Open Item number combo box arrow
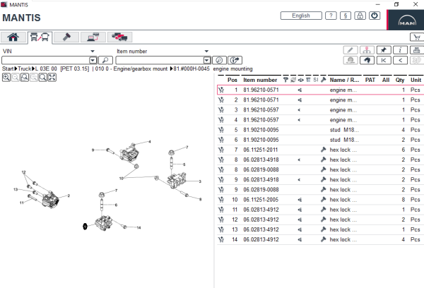This screenshot has height=288, width=424. click(207, 60)
